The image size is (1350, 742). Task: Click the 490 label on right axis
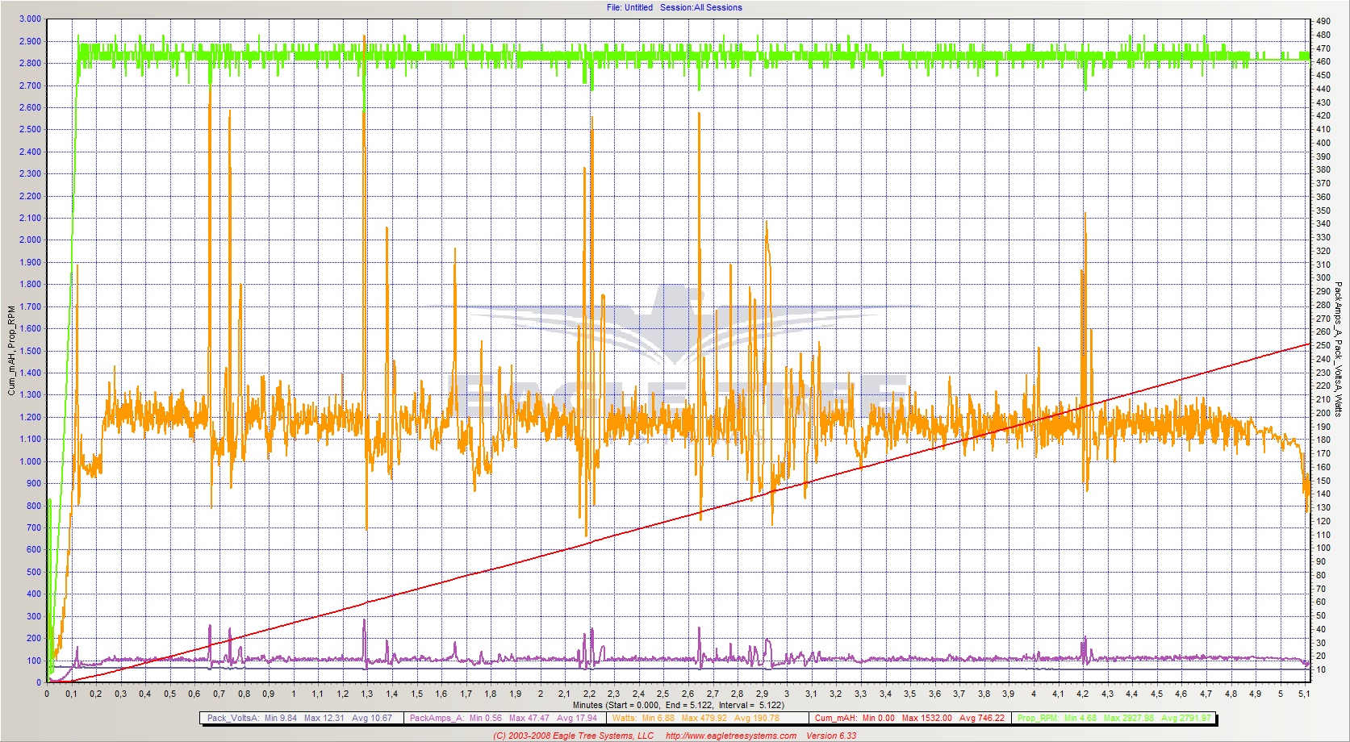pyautogui.click(x=1323, y=21)
